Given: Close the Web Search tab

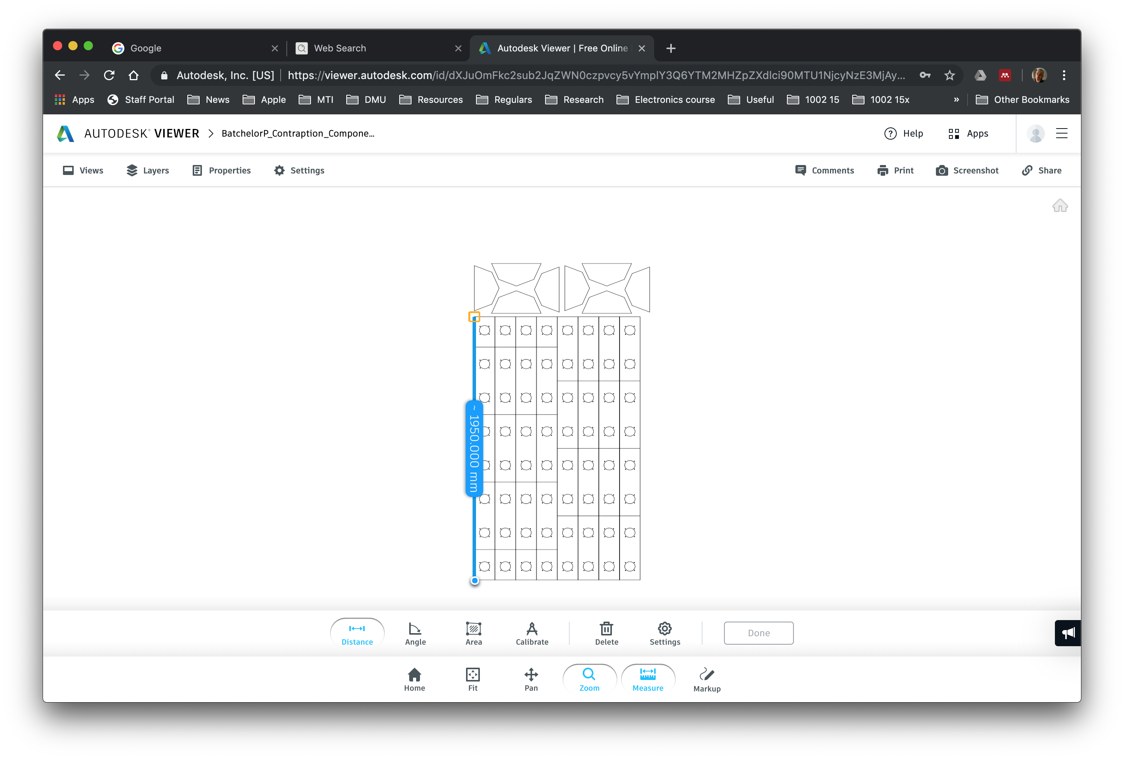Looking at the screenshot, I should (x=458, y=48).
